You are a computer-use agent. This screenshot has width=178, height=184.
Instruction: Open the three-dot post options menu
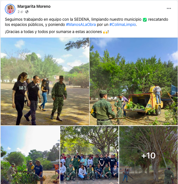coord(169,8)
